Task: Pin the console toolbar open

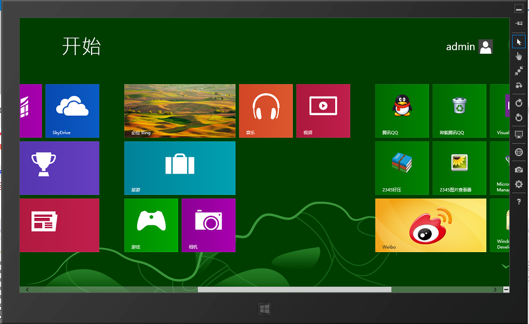Action: tap(518, 24)
